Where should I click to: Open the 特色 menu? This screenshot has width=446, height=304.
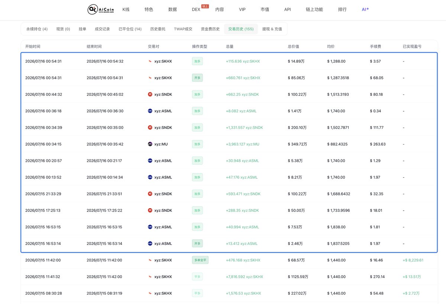[x=149, y=9]
